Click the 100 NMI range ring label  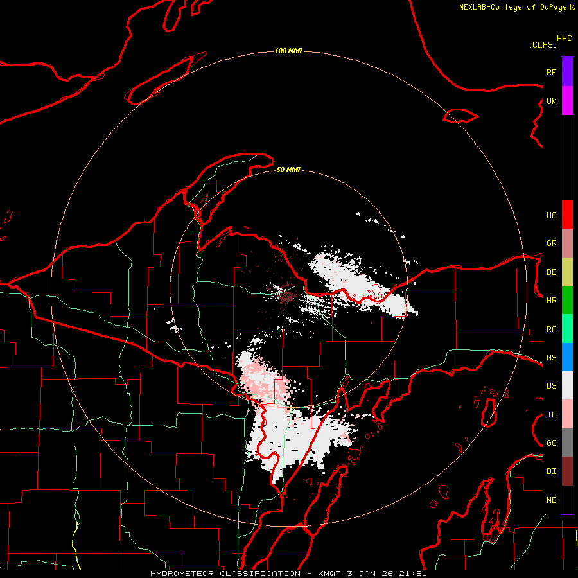[x=288, y=51]
